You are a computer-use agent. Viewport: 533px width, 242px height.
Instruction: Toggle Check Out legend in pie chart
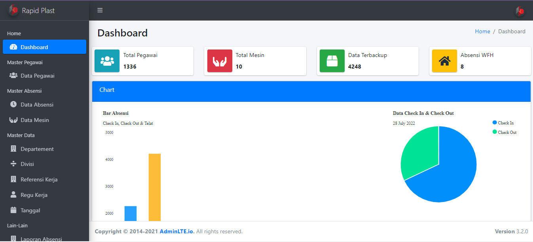(506, 132)
